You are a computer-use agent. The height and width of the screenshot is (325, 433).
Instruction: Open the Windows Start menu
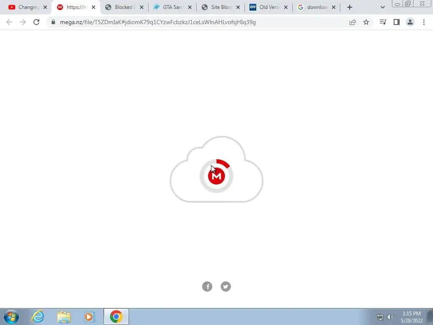(11, 317)
